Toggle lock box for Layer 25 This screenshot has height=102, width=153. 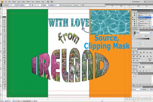point(134,17)
